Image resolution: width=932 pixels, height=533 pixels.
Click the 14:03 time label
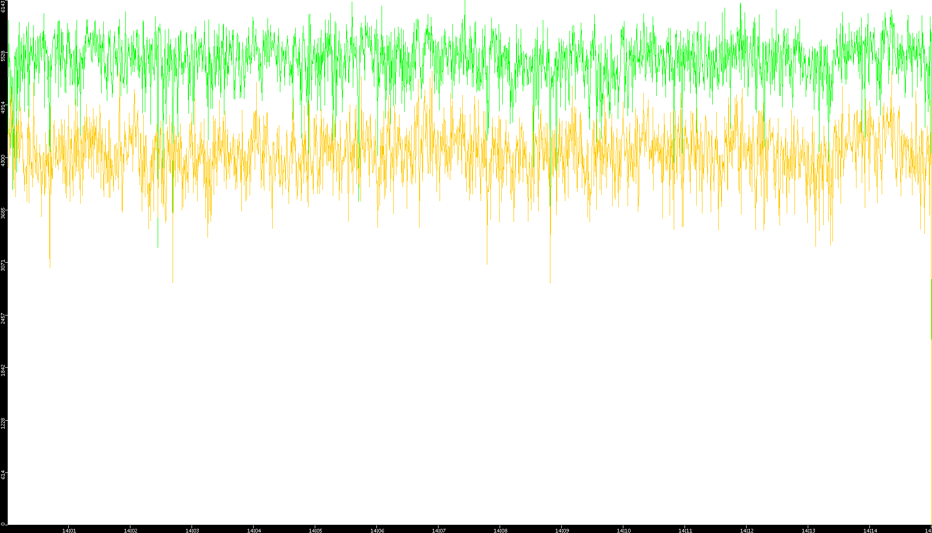tap(192, 530)
